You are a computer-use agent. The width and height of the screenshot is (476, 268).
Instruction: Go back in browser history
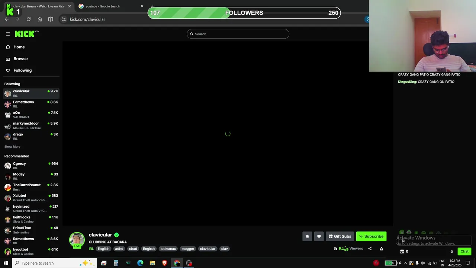pyautogui.click(x=7, y=19)
